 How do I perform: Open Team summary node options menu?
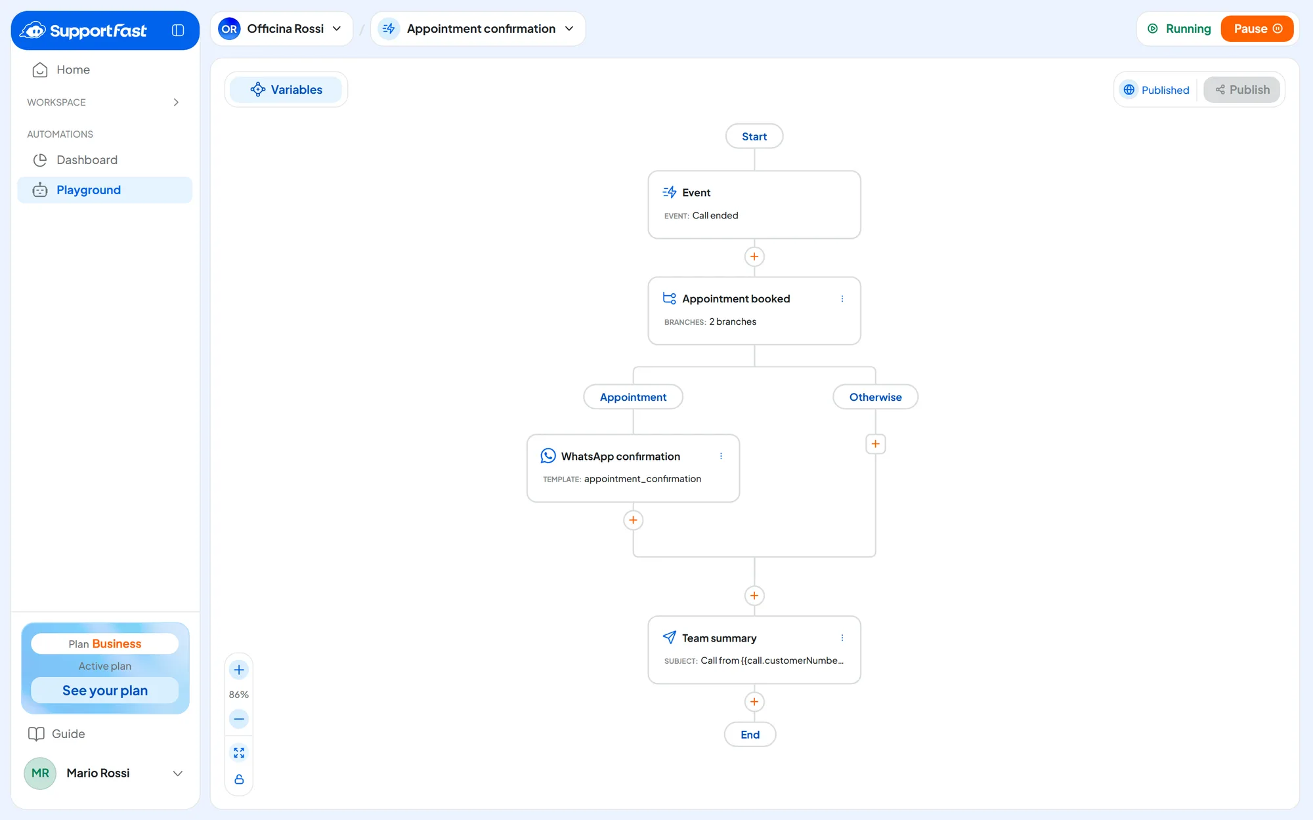click(x=842, y=638)
